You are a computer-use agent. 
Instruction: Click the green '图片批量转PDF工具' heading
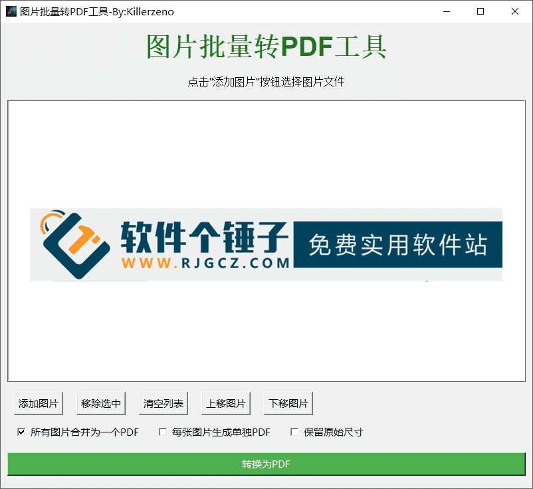pyautogui.click(x=266, y=47)
